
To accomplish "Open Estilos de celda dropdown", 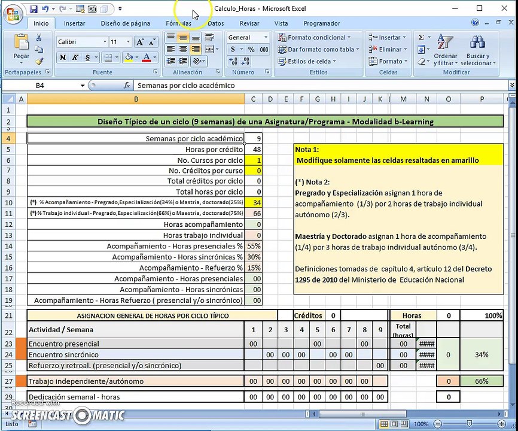I will [x=307, y=61].
